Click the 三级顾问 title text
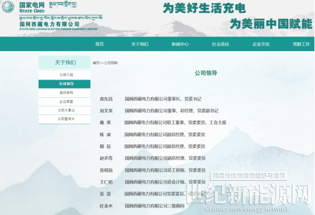This screenshot has width=315, height=215. click(176, 206)
